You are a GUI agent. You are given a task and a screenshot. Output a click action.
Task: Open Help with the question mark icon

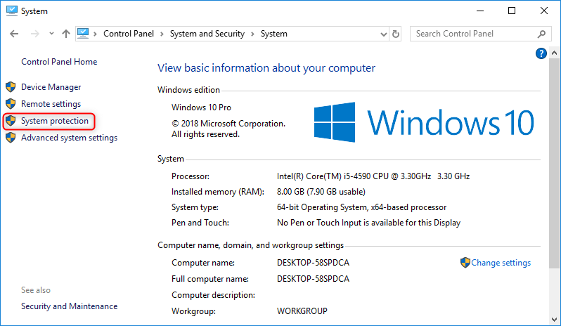[x=541, y=53]
